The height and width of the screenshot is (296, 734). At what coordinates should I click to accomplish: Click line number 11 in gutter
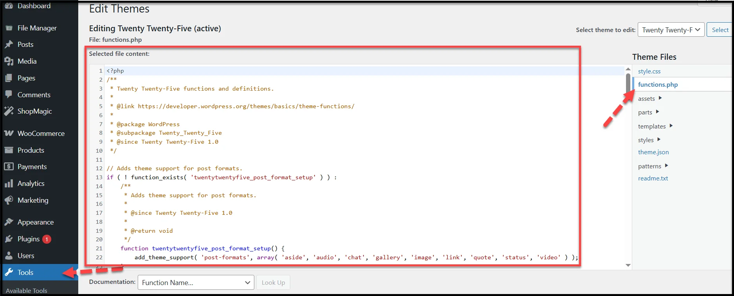[99, 160]
